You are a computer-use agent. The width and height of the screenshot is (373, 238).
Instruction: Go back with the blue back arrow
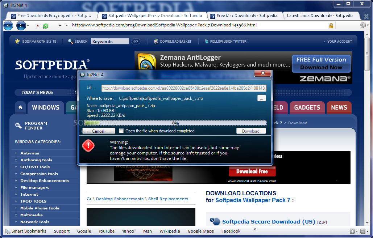[8, 26]
